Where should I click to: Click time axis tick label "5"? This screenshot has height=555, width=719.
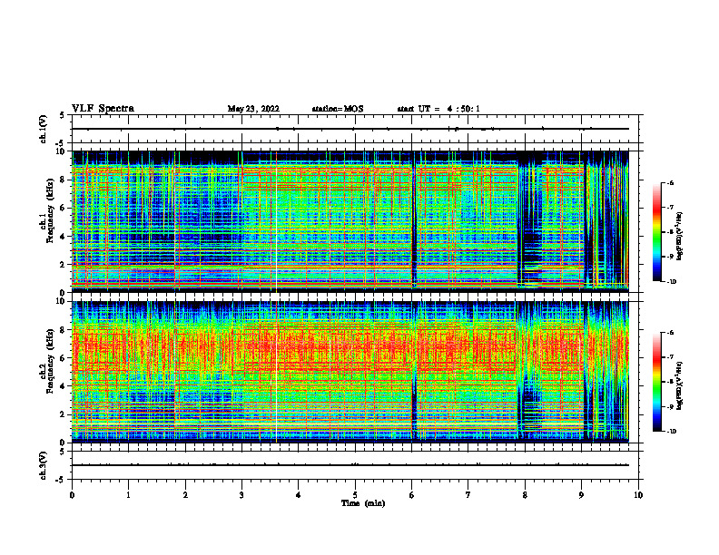[x=355, y=495]
